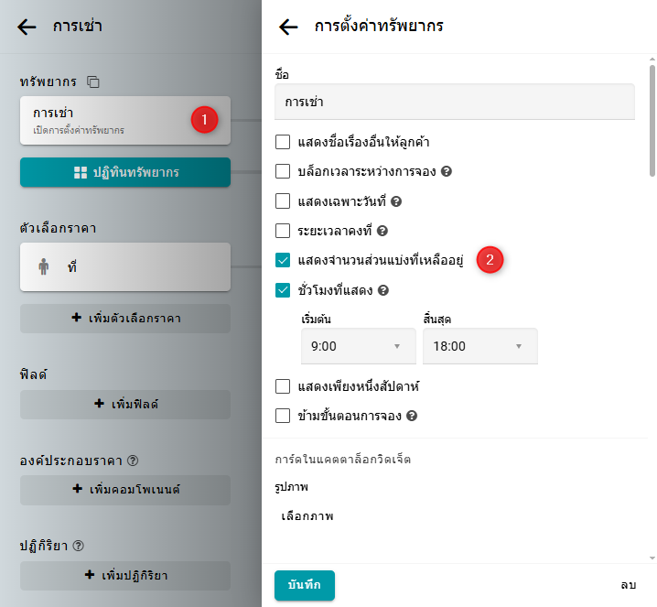657x607 pixels.
Task: Click help icon beside องค์ประกอบราคา heading
Action: tap(134, 461)
